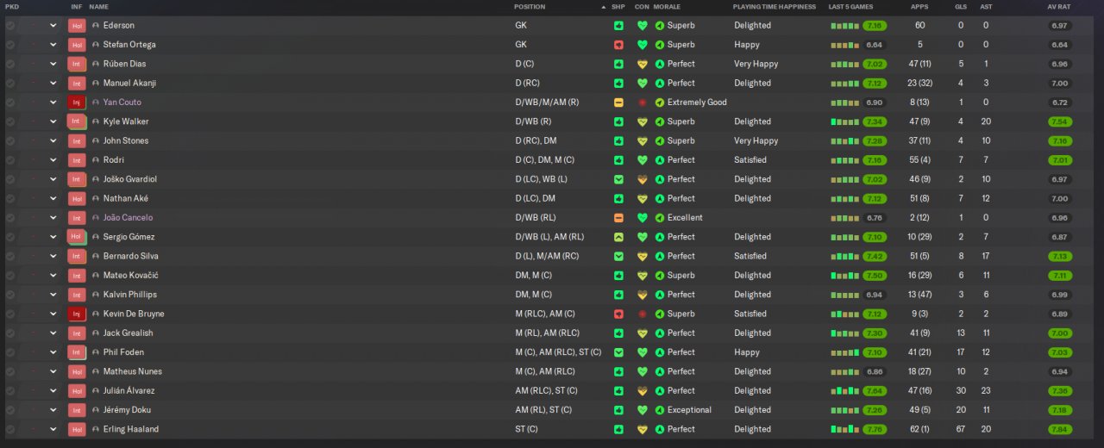1104x448 pixels.
Task: Click the condition heart in Julián Álvarez's row
Action: click(642, 391)
